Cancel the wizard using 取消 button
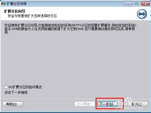This screenshot has height=113, width=151. (x=138, y=104)
